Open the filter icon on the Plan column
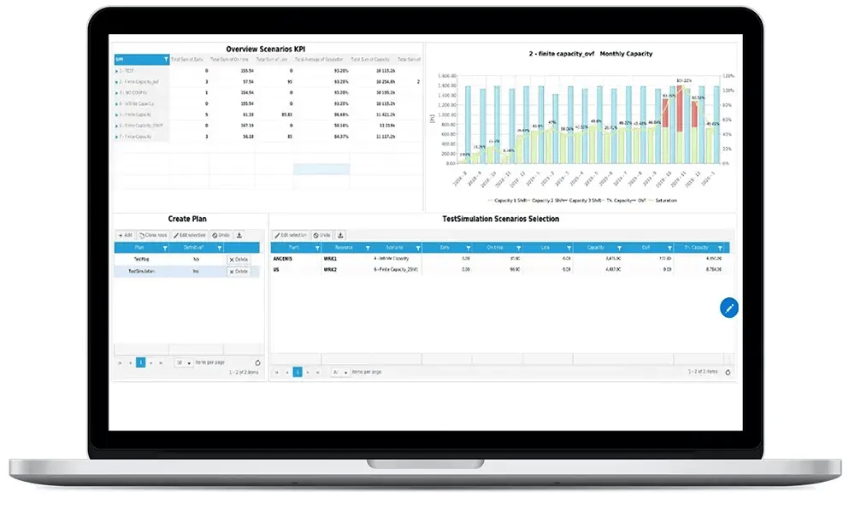This screenshot has width=855, height=528. (166, 248)
